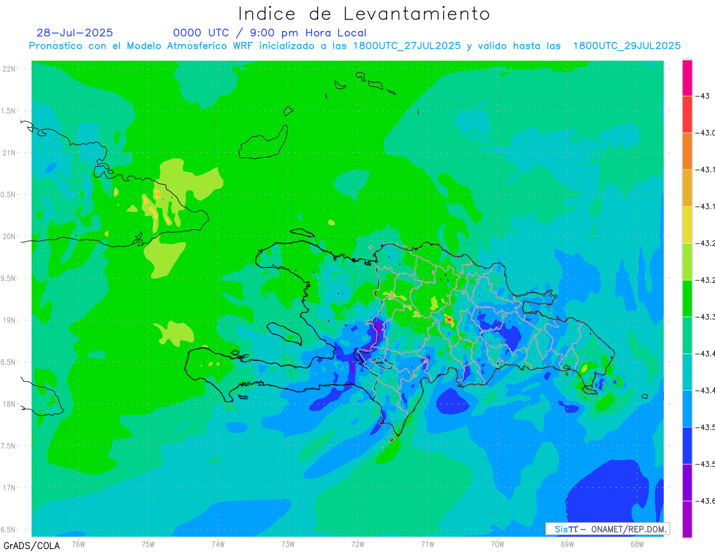Viewport: 715px width, 552px height.
Task: Click the map title 'Indice de Levantamiento'
Action: tap(364, 13)
